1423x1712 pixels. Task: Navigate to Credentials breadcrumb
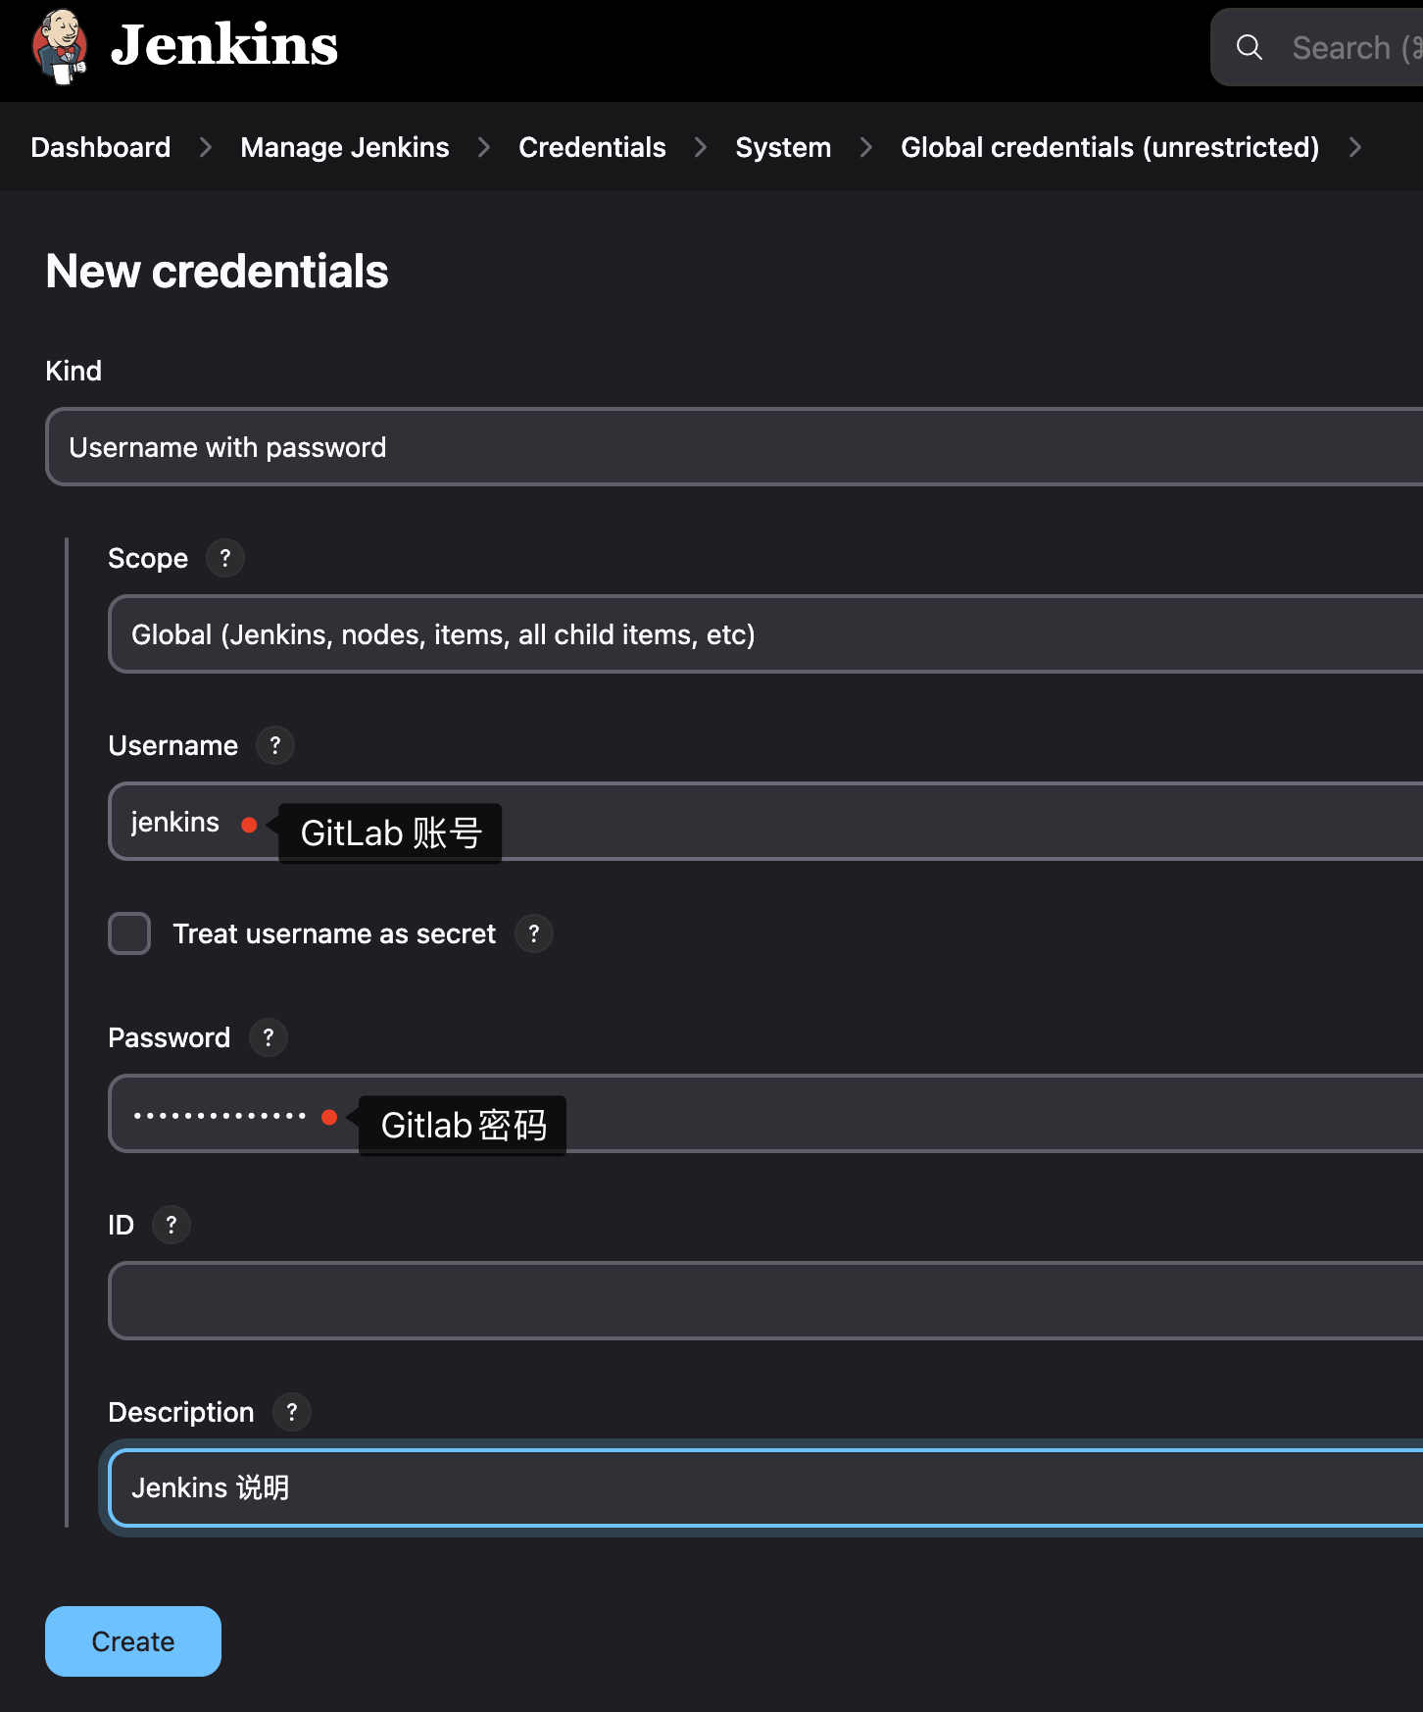coord(592,147)
